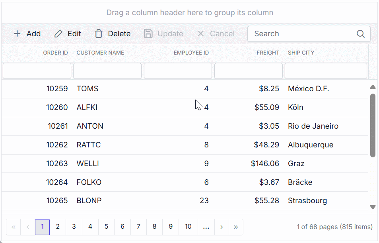Click the ellipsis to jump ahead in pages
The image size is (379, 243).
206,227
